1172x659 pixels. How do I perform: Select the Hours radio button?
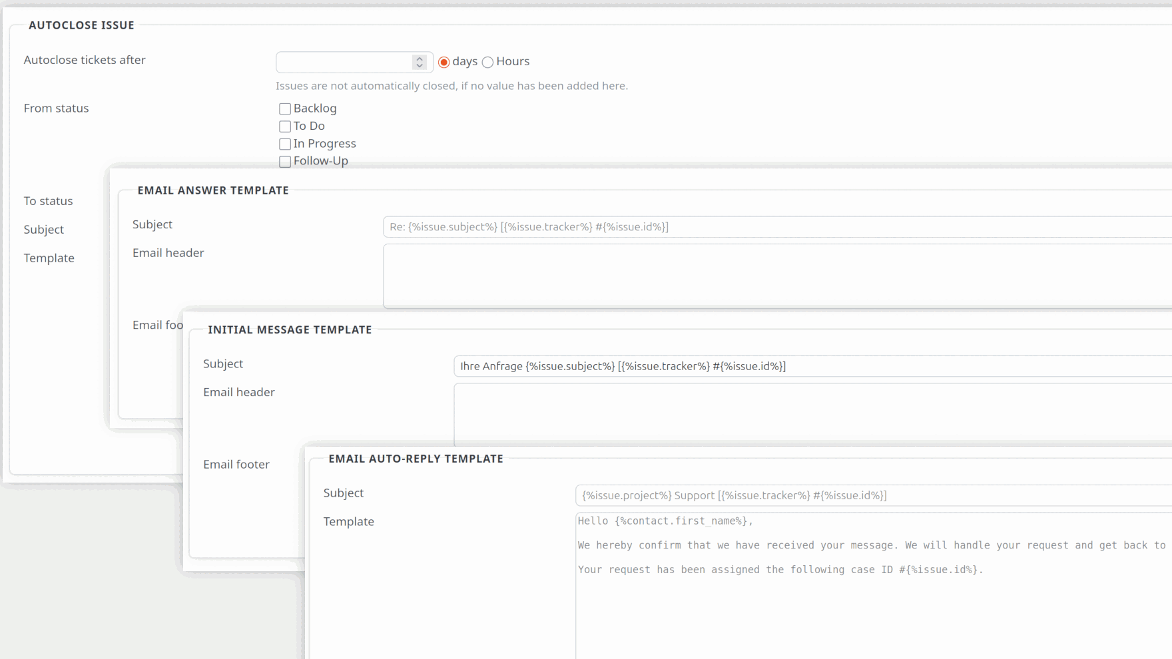click(487, 62)
